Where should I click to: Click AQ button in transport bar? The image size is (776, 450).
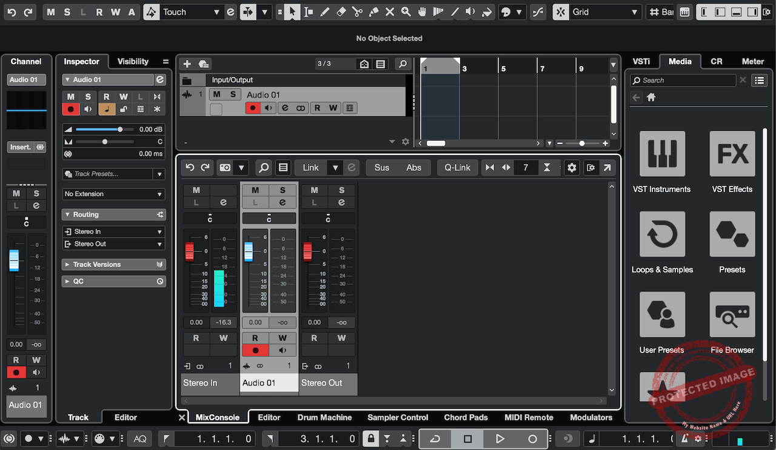click(140, 438)
